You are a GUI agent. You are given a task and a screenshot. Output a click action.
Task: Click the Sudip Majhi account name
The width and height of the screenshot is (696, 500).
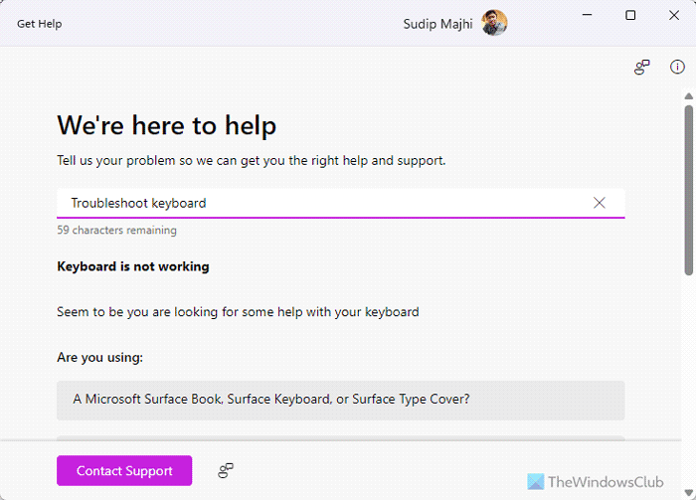point(438,23)
